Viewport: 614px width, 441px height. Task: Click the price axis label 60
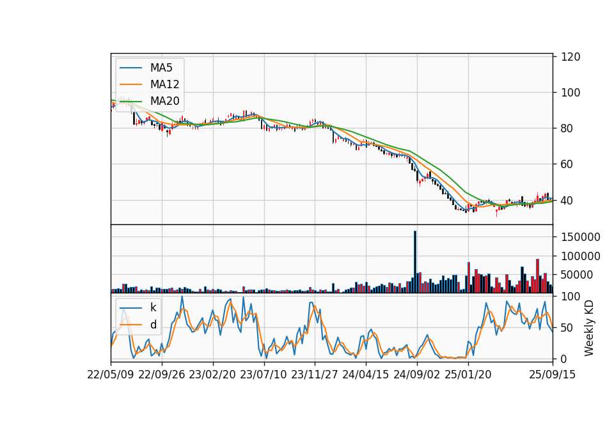point(567,164)
